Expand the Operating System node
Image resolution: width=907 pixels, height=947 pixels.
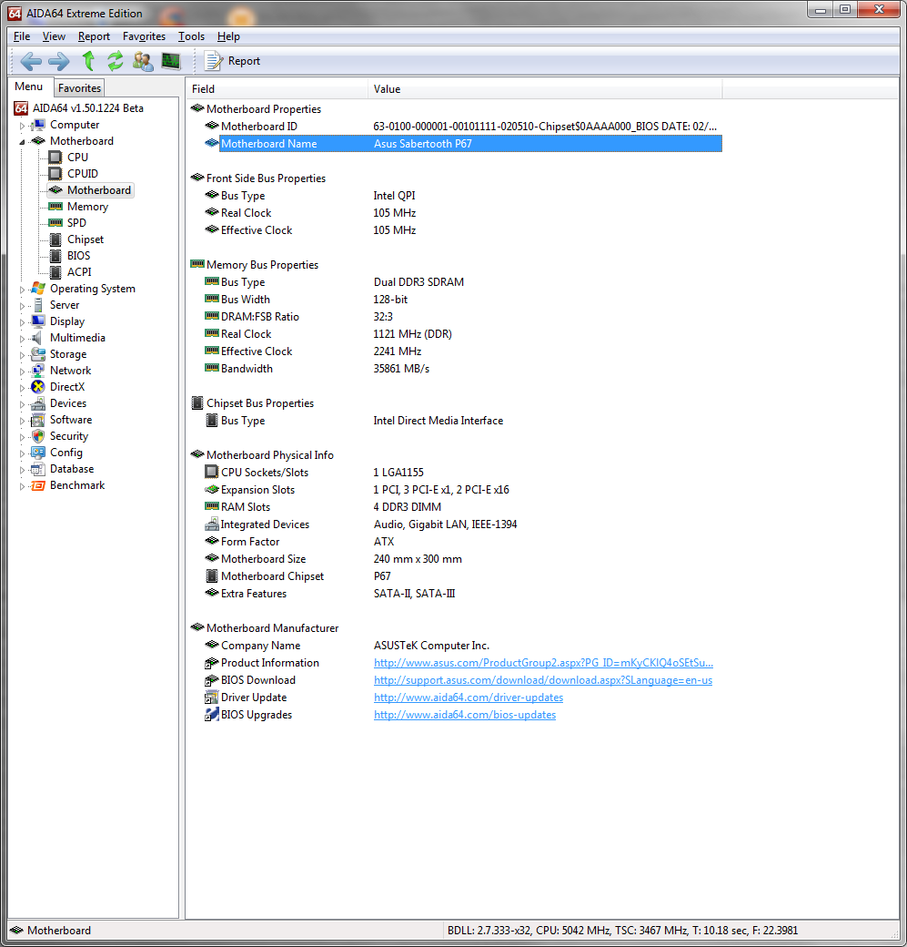coord(23,290)
